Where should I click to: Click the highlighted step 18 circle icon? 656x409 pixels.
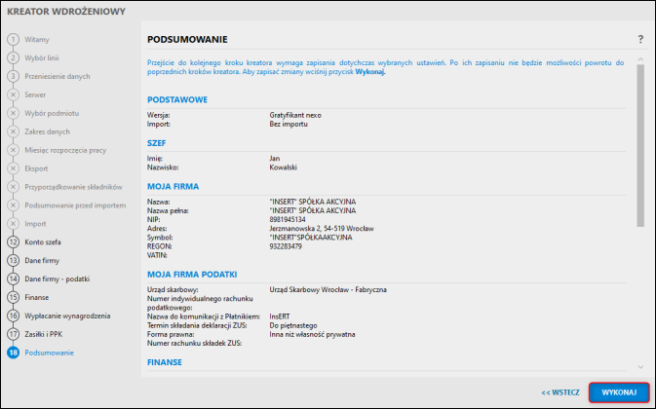[x=13, y=353]
